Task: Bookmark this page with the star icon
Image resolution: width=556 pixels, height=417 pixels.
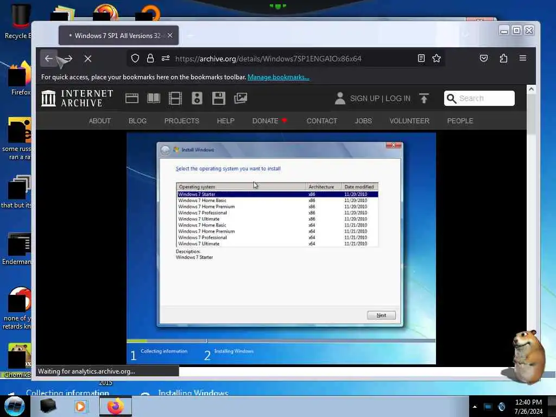Action: pyautogui.click(x=437, y=59)
